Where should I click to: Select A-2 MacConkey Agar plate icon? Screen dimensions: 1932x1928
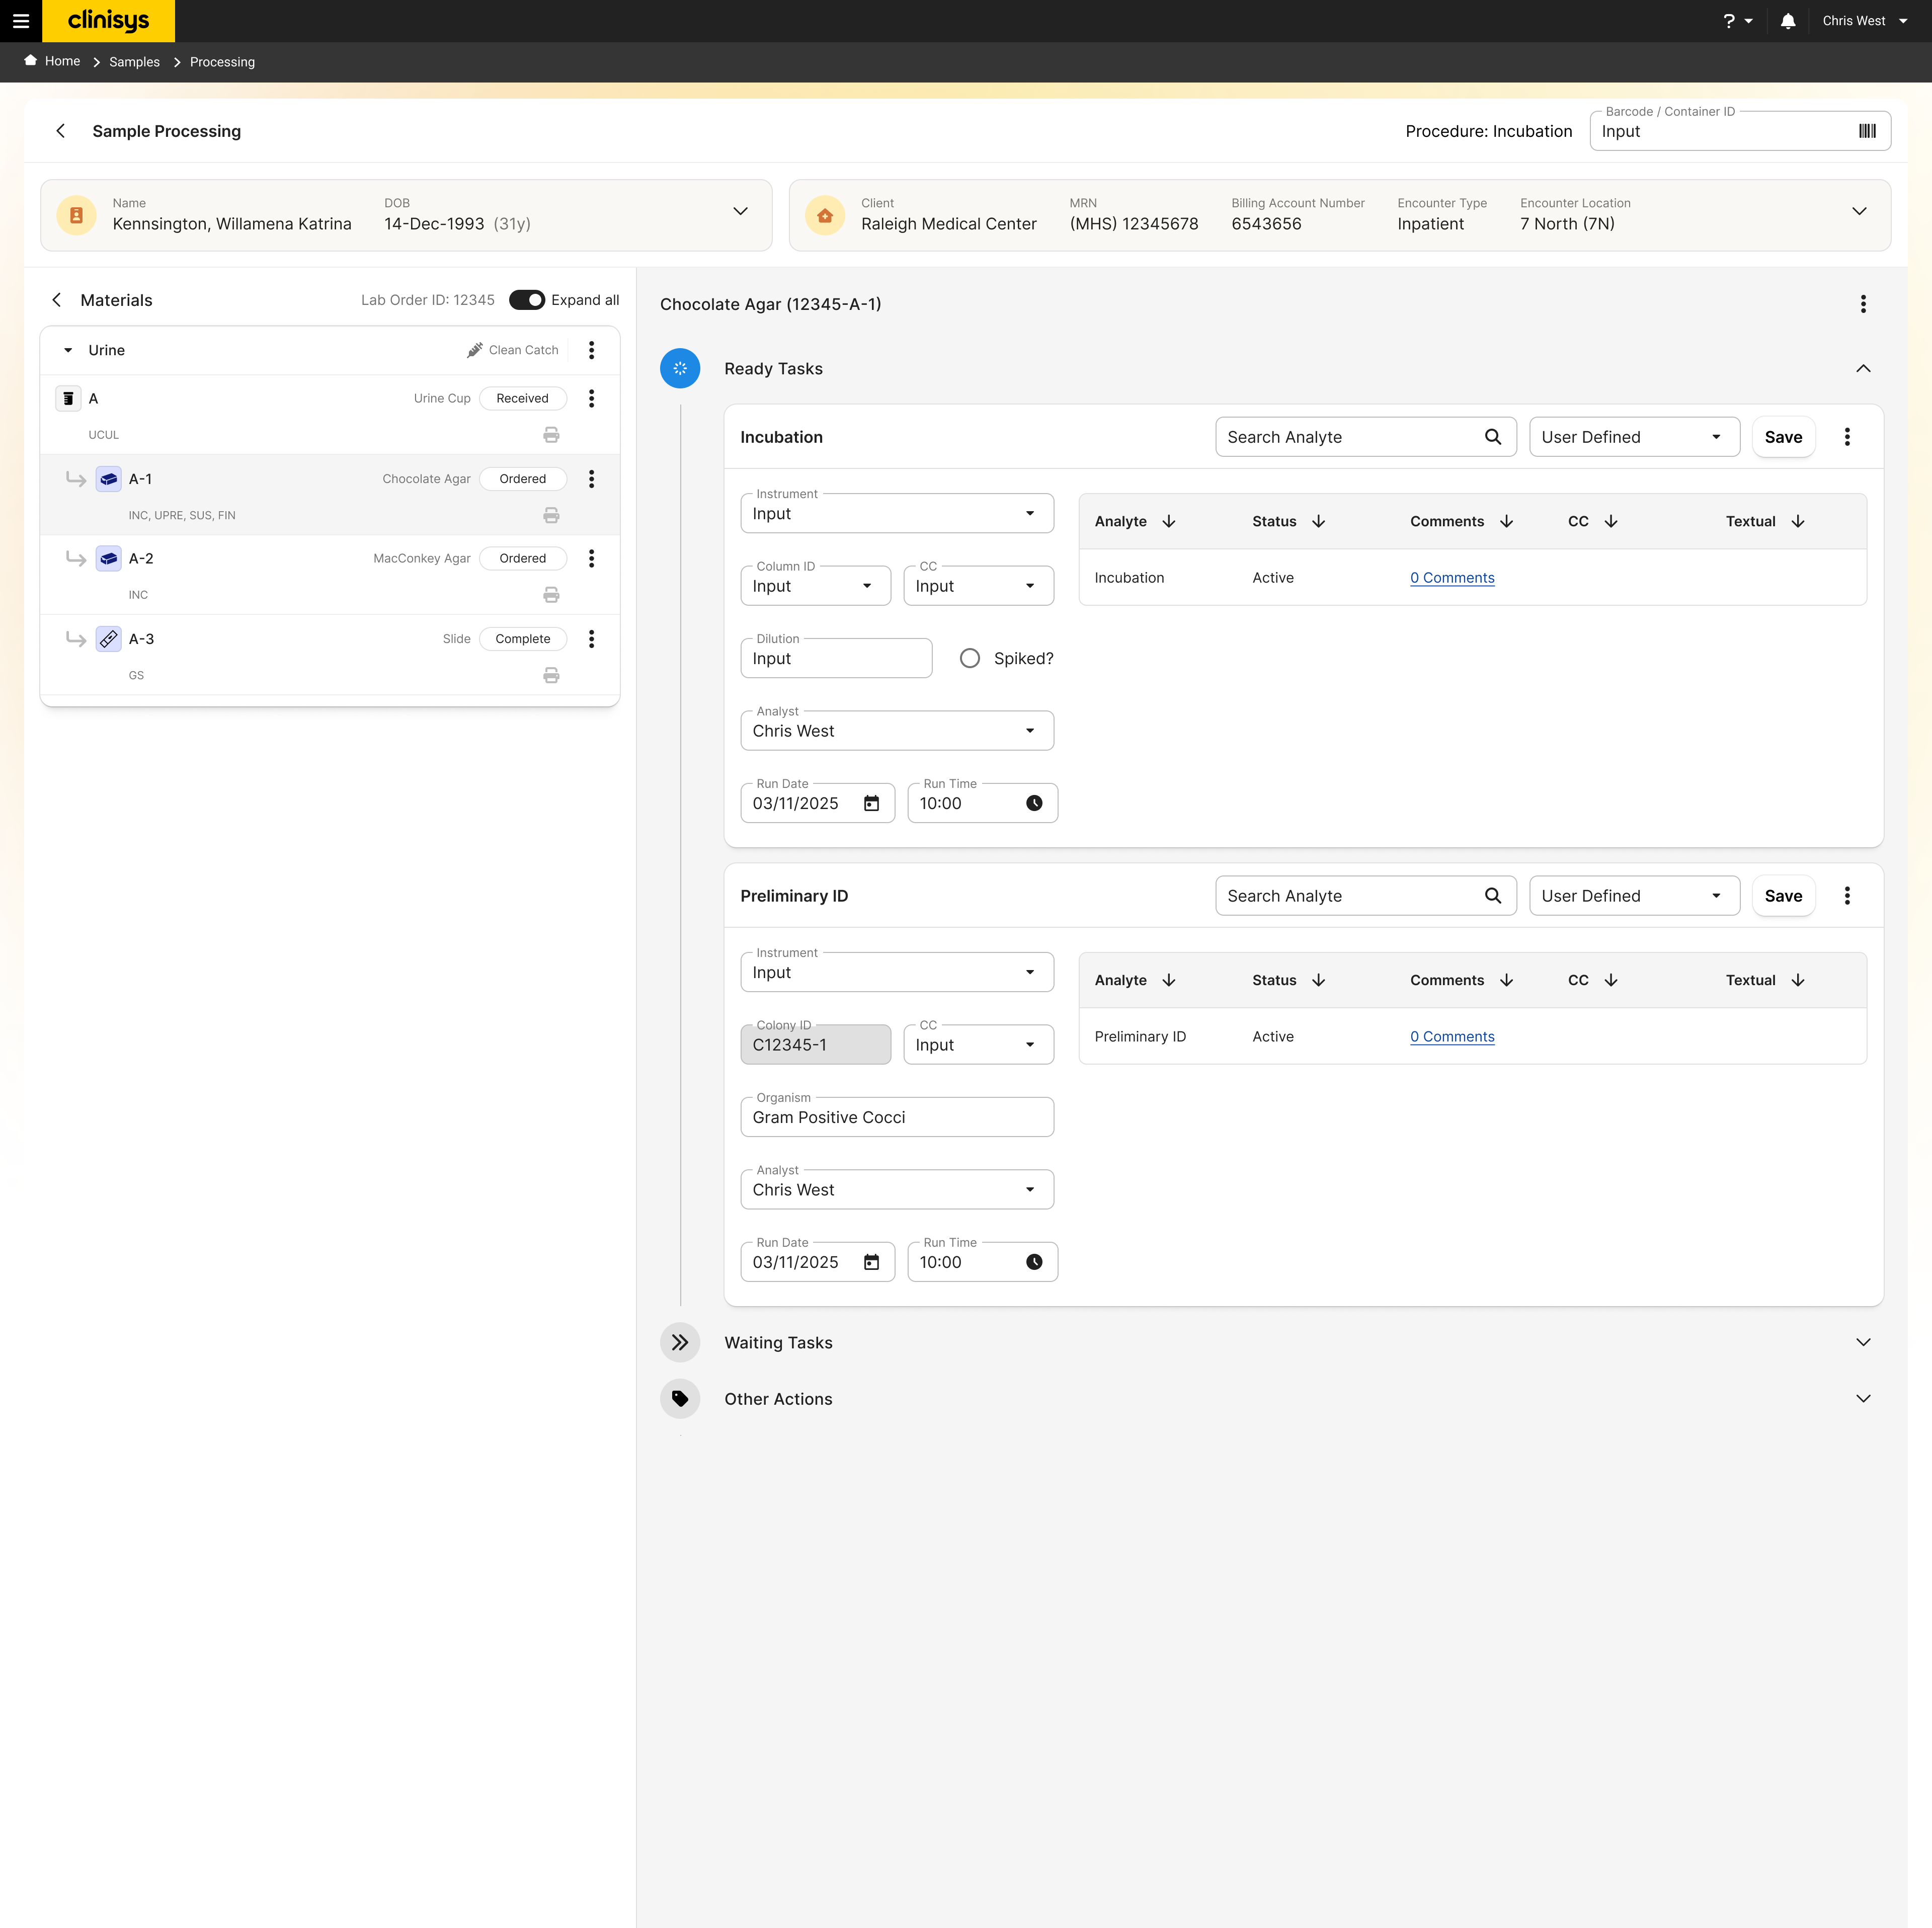tap(109, 558)
